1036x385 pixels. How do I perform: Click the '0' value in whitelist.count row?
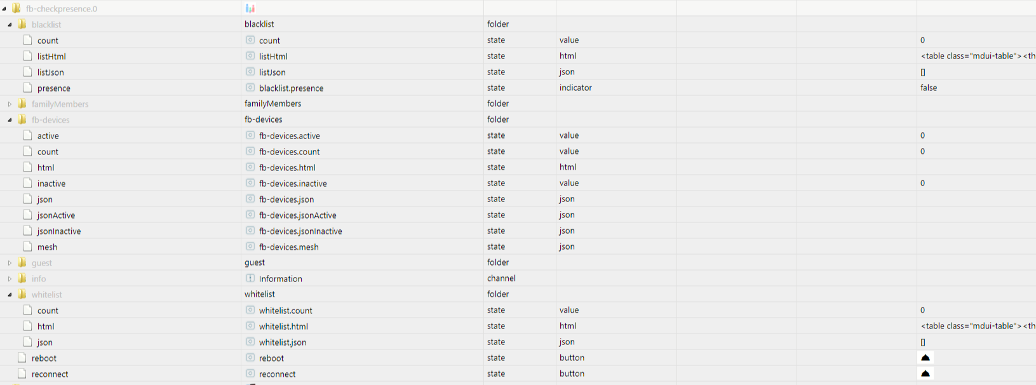[922, 310]
